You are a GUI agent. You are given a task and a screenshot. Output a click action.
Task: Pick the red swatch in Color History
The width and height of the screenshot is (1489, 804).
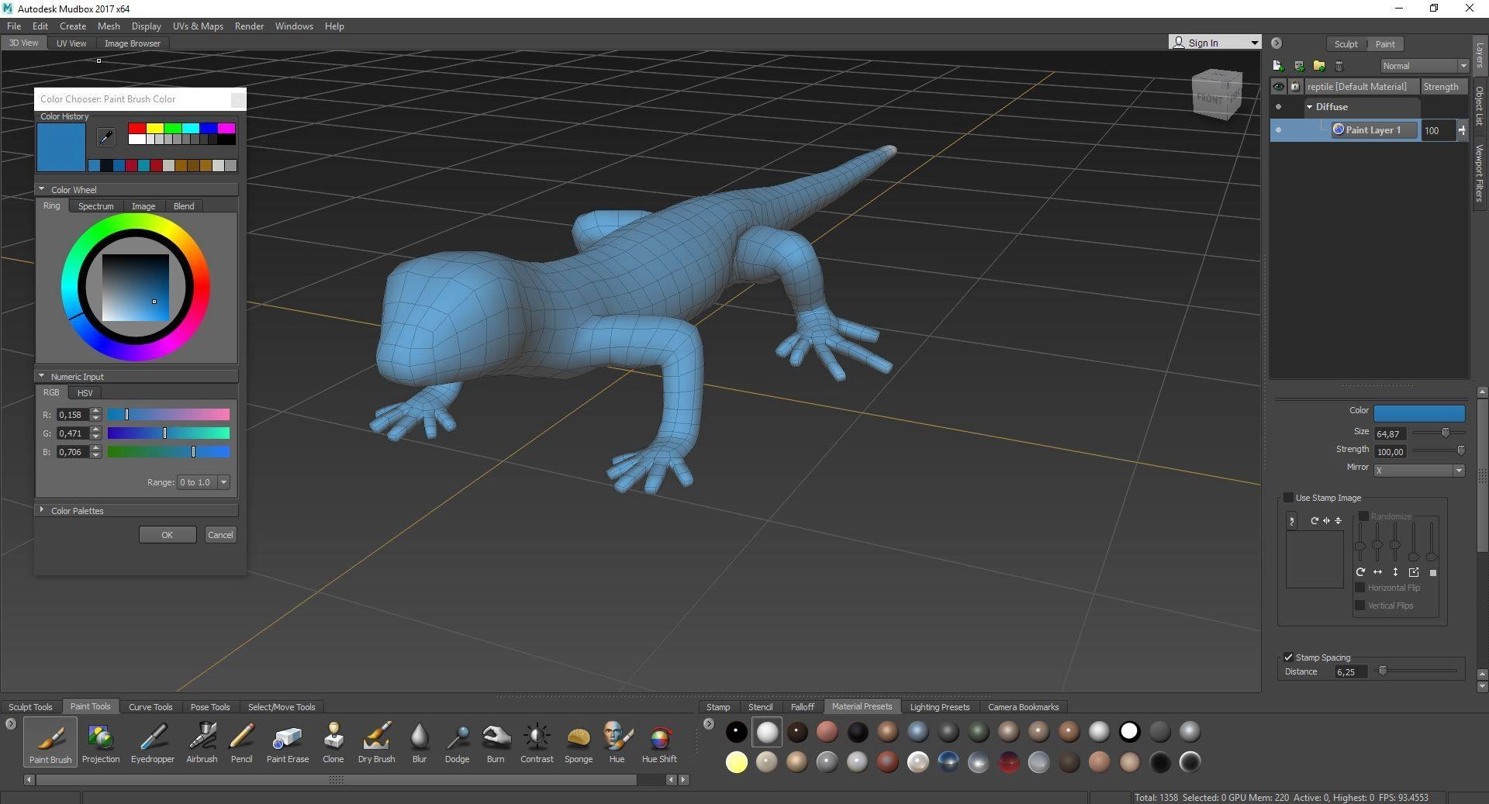(x=137, y=128)
